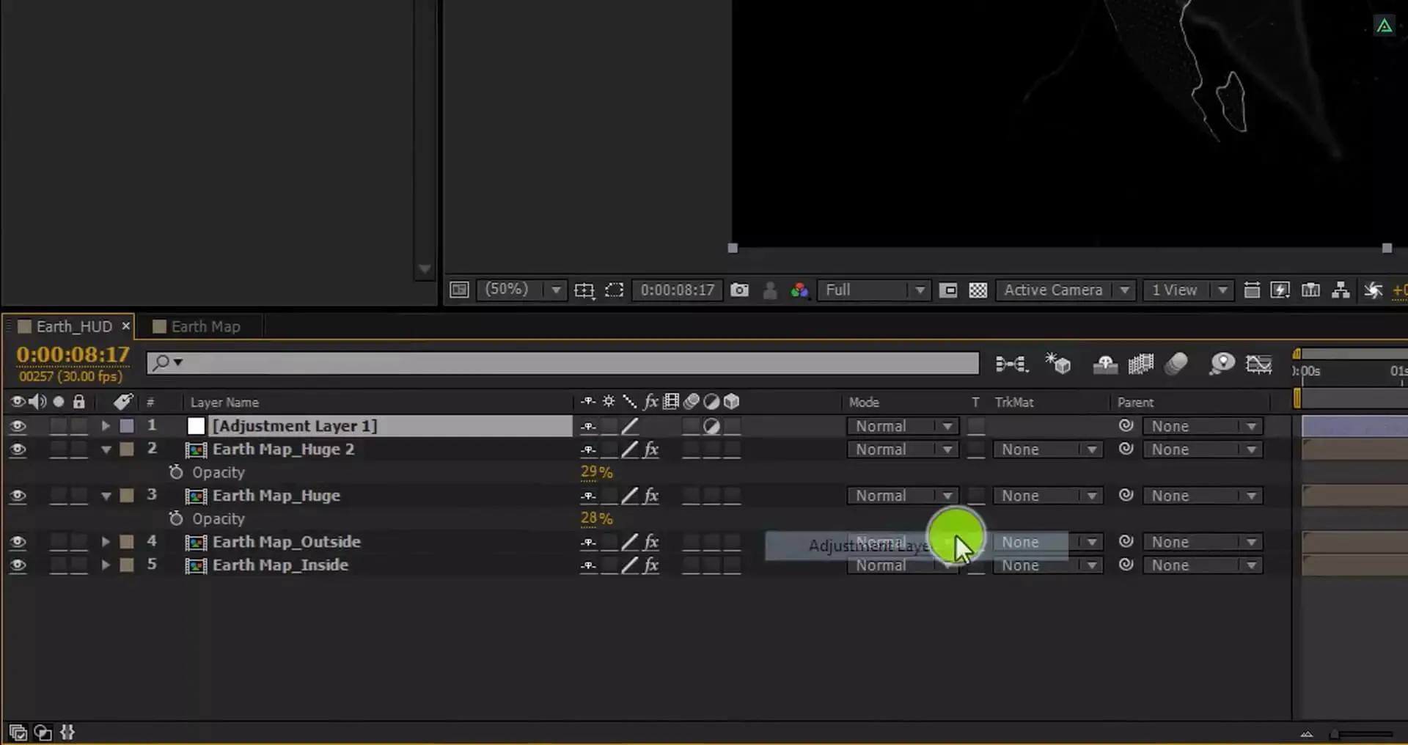Open the Graph Editor icon

coord(1259,364)
